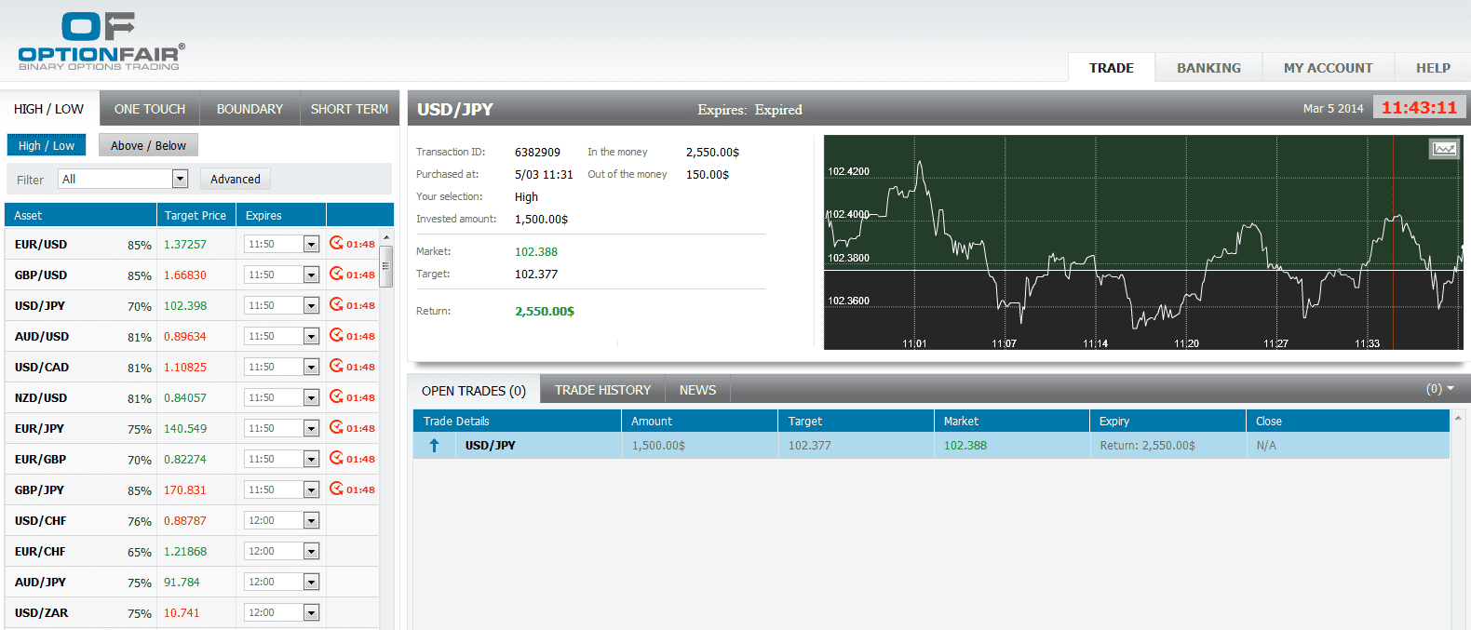The width and height of the screenshot is (1471, 630).
Task: Switch to Above / Below option type
Action: (148, 145)
